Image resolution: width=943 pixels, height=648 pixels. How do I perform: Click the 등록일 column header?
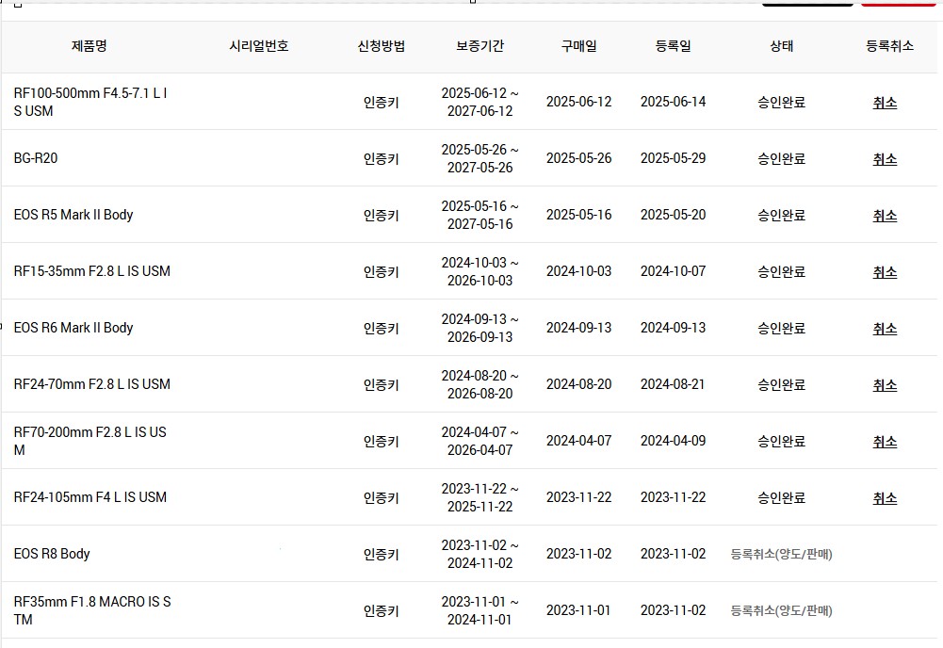675,45
